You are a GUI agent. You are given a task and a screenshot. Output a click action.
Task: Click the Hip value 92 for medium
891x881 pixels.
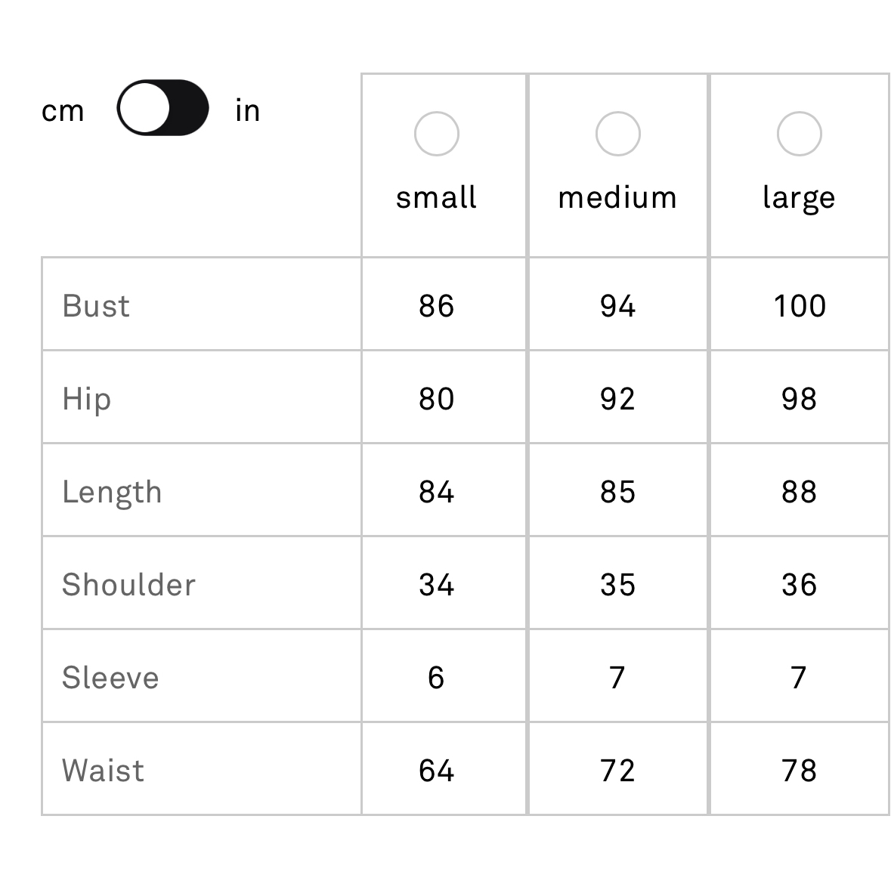tap(617, 399)
